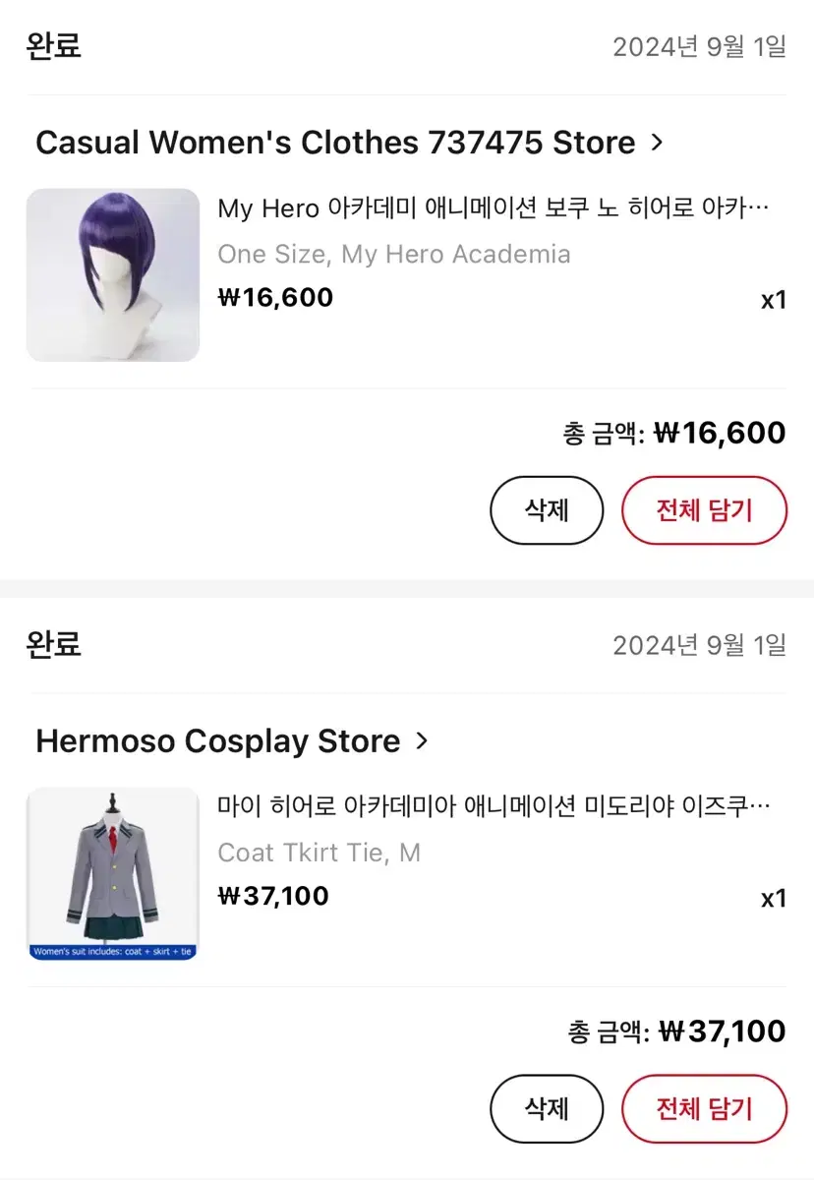Tap the second order's 완료 status label
The height and width of the screenshot is (1180, 814).
coord(53,644)
